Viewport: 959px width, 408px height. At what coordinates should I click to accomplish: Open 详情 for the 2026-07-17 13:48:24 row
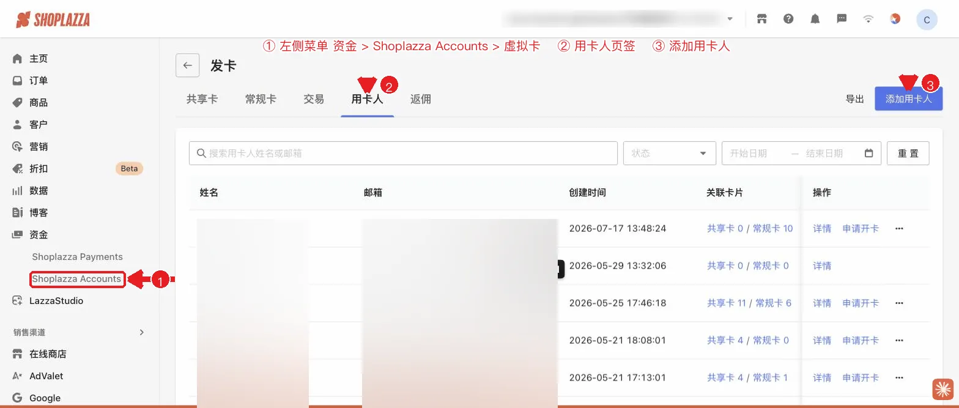click(x=822, y=229)
